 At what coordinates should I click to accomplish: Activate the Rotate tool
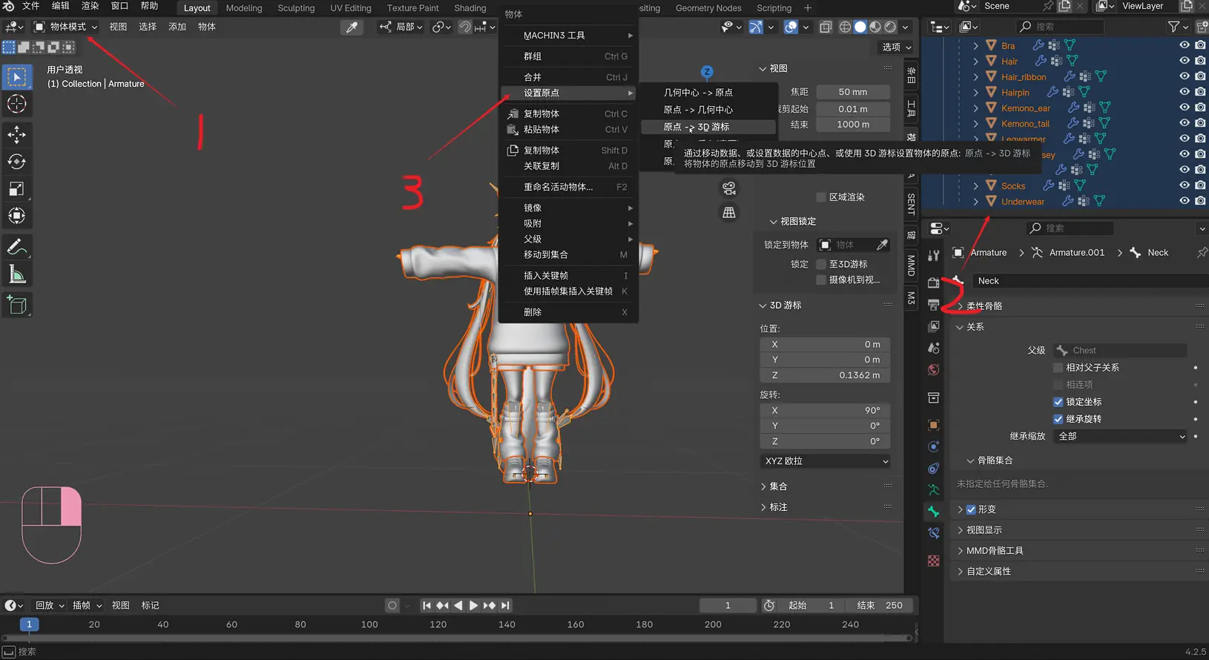[x=16, y=162]
